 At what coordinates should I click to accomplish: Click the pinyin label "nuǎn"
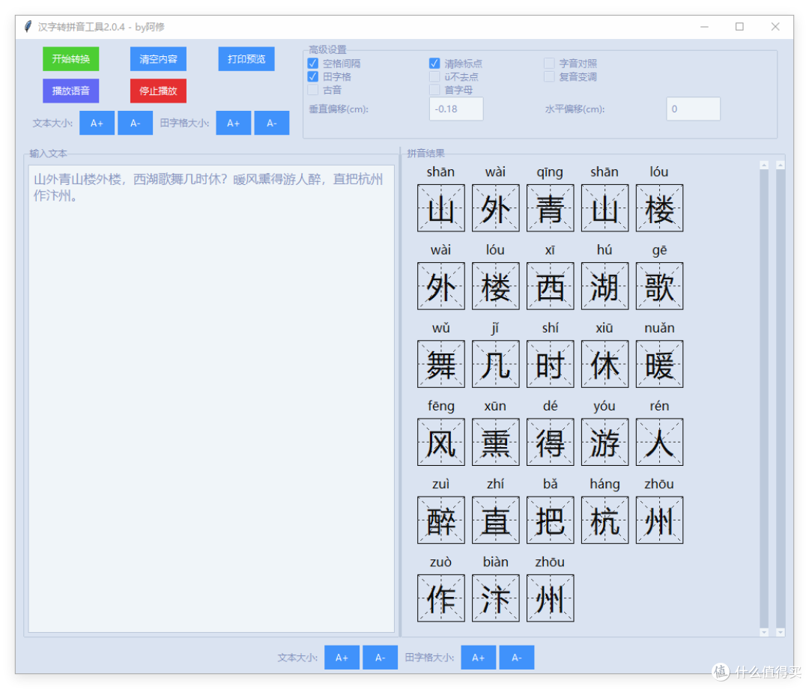tap(659, 328)
